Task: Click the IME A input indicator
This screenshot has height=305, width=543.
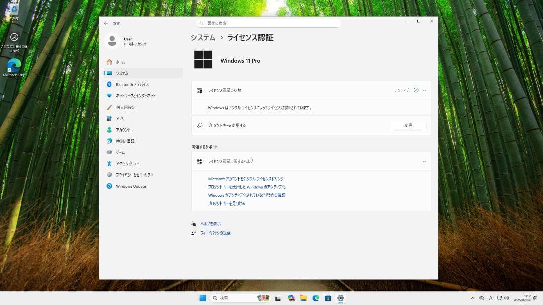Action: [490, 298]
